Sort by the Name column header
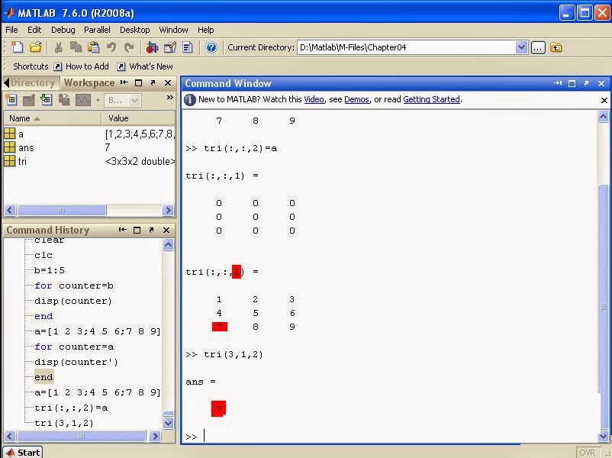This screenshot has height=458, width=612. tap(53, 118)
